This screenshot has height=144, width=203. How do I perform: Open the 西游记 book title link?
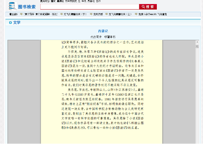click(x=103, y=31)
